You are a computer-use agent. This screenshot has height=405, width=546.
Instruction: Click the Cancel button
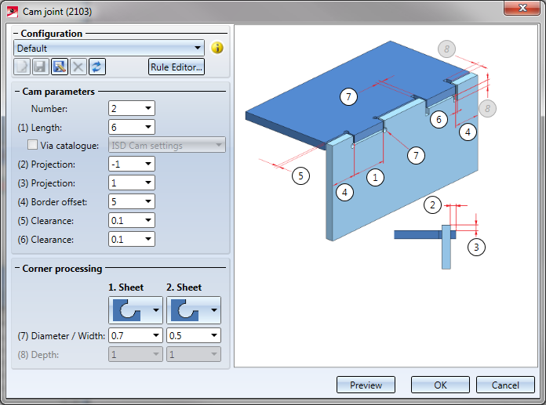coord(505,385)
